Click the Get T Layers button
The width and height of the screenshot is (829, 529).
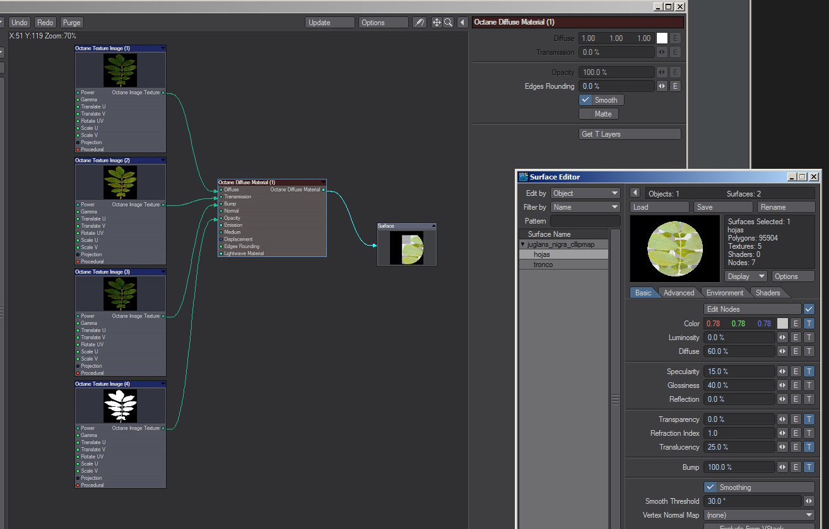(629, 134)
